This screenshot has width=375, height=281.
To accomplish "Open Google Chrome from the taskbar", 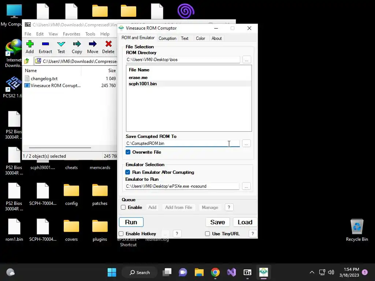I will (x=215, y=272).
